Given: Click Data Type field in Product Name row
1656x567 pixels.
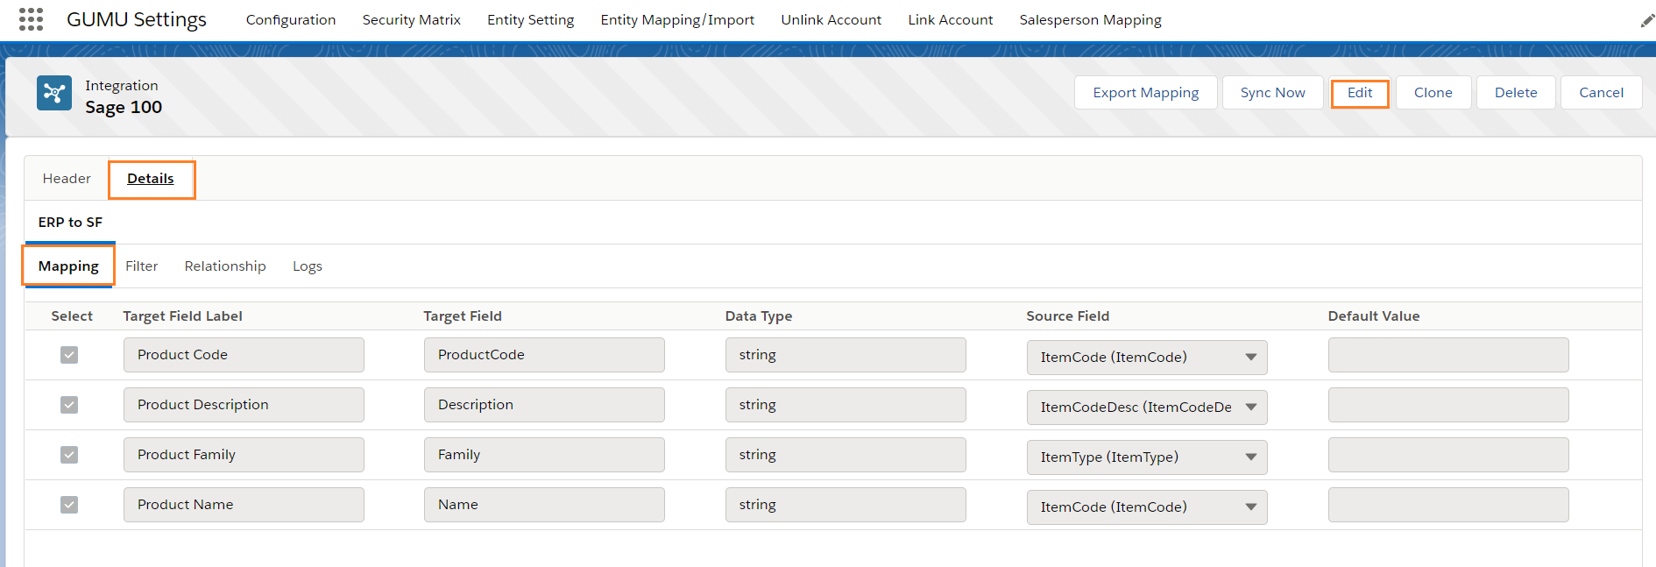Looking at the screenshot, I should click(x=846, y=505).
